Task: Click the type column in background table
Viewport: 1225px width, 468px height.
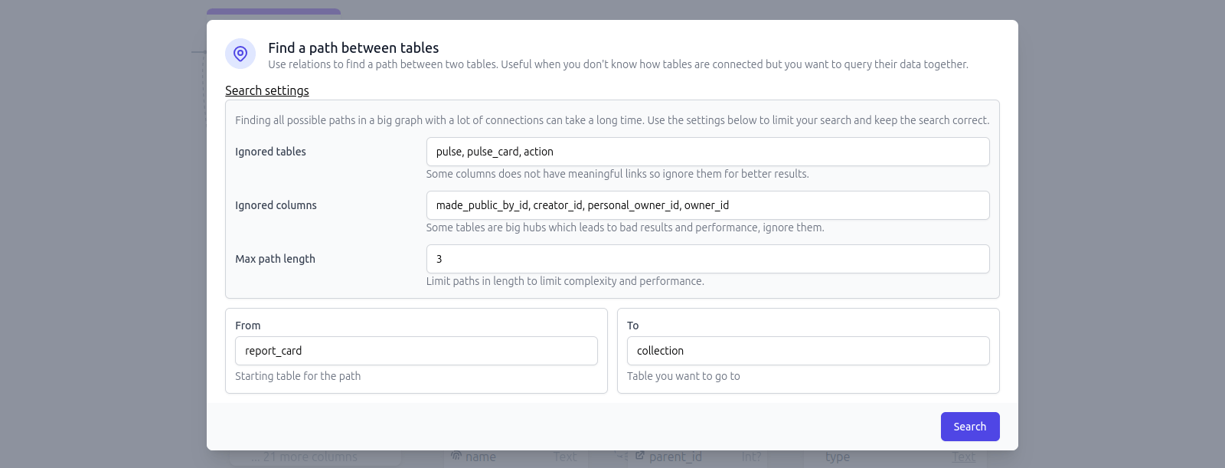Action: coord(838,457)
